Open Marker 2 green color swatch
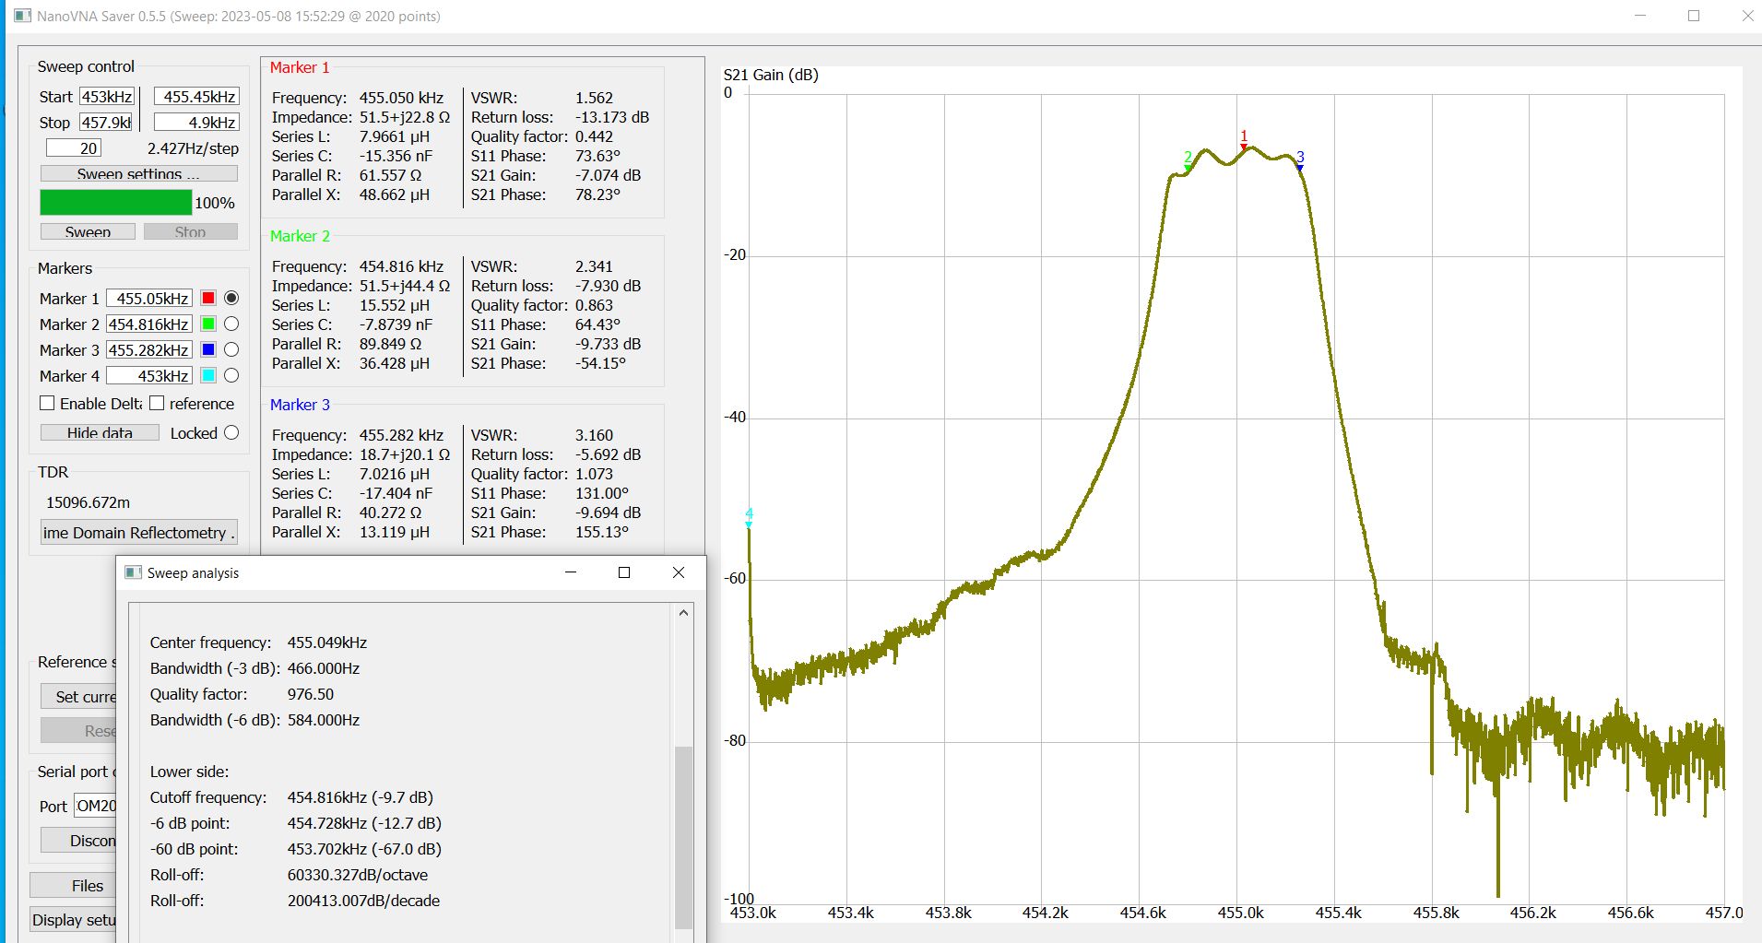Viewport: 1762px width, 943px height. [x=208, y=324]
